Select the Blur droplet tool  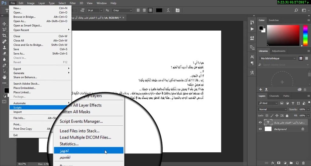[x=4, y=59]
